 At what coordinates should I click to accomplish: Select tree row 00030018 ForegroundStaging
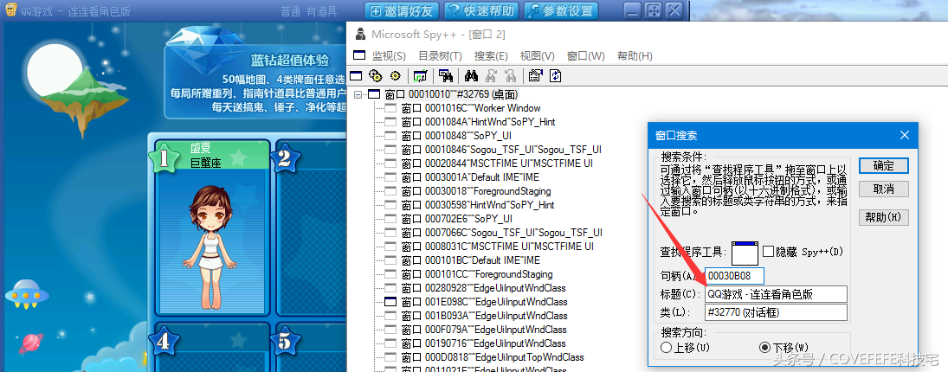476,191
